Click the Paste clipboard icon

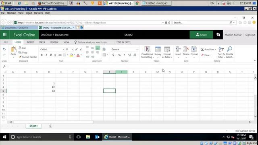pos(13,50)
